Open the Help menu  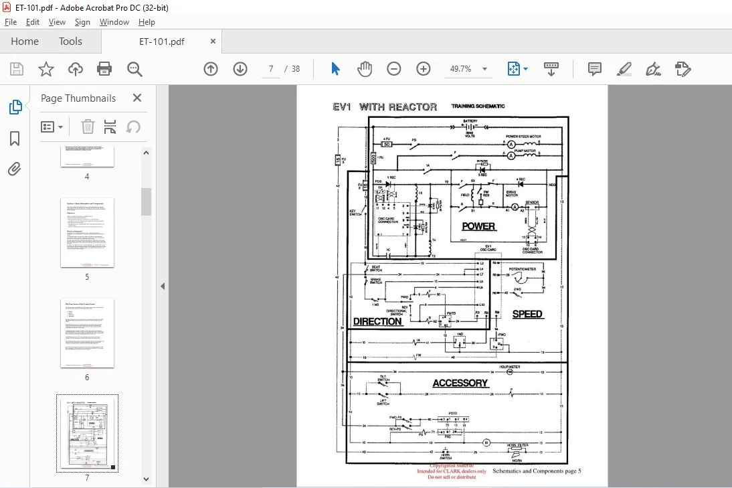[147, 22]
